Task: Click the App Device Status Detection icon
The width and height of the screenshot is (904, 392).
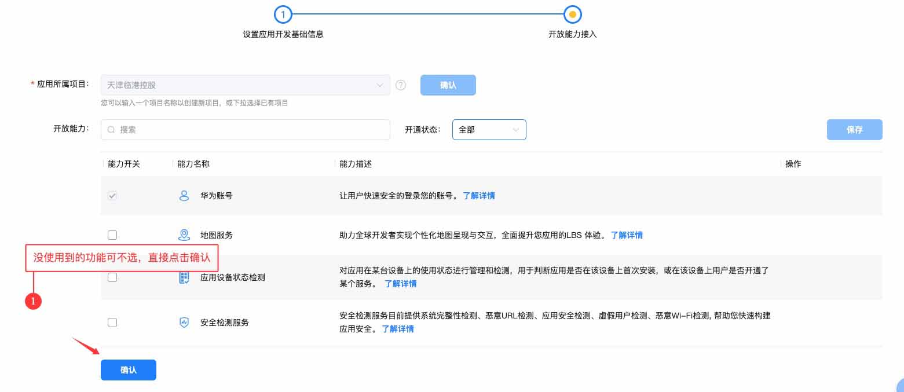Action: tap(184, 277)
